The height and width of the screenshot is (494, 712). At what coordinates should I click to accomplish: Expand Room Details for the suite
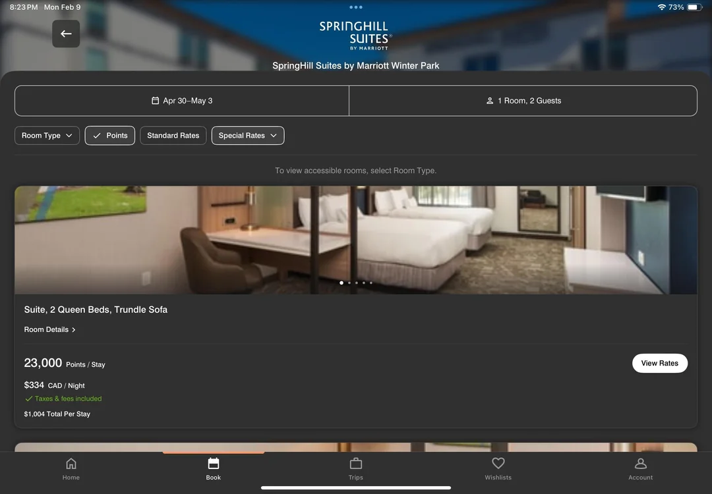pyautogui.click(x=50, y=329)
